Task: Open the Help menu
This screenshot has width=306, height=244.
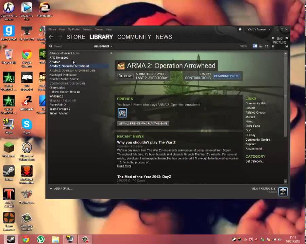Action: [x=109, y=29]
